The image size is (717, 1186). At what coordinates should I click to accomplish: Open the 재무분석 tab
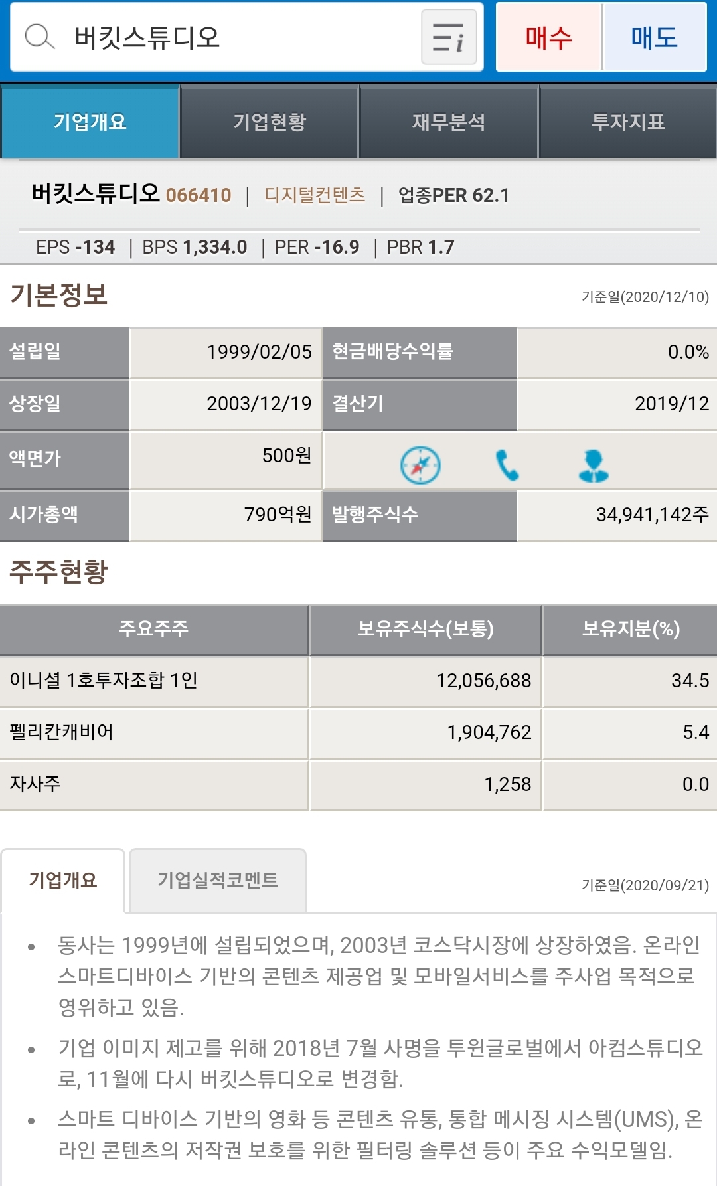click(449, 122)
